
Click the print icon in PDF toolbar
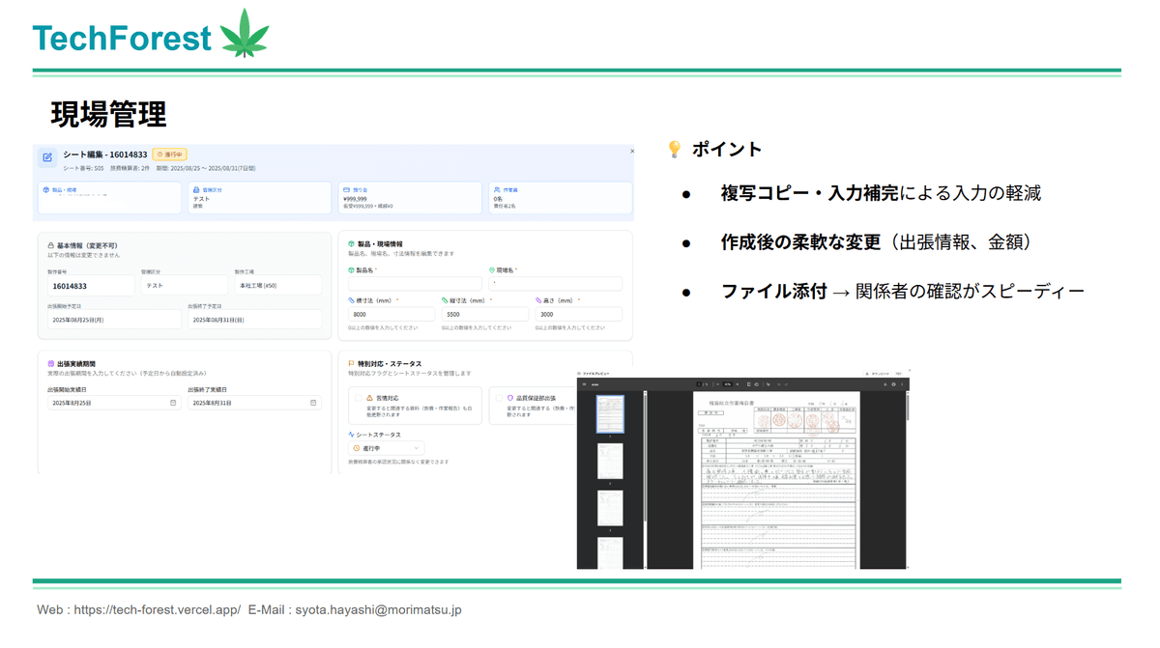click(x=893, y=384)
